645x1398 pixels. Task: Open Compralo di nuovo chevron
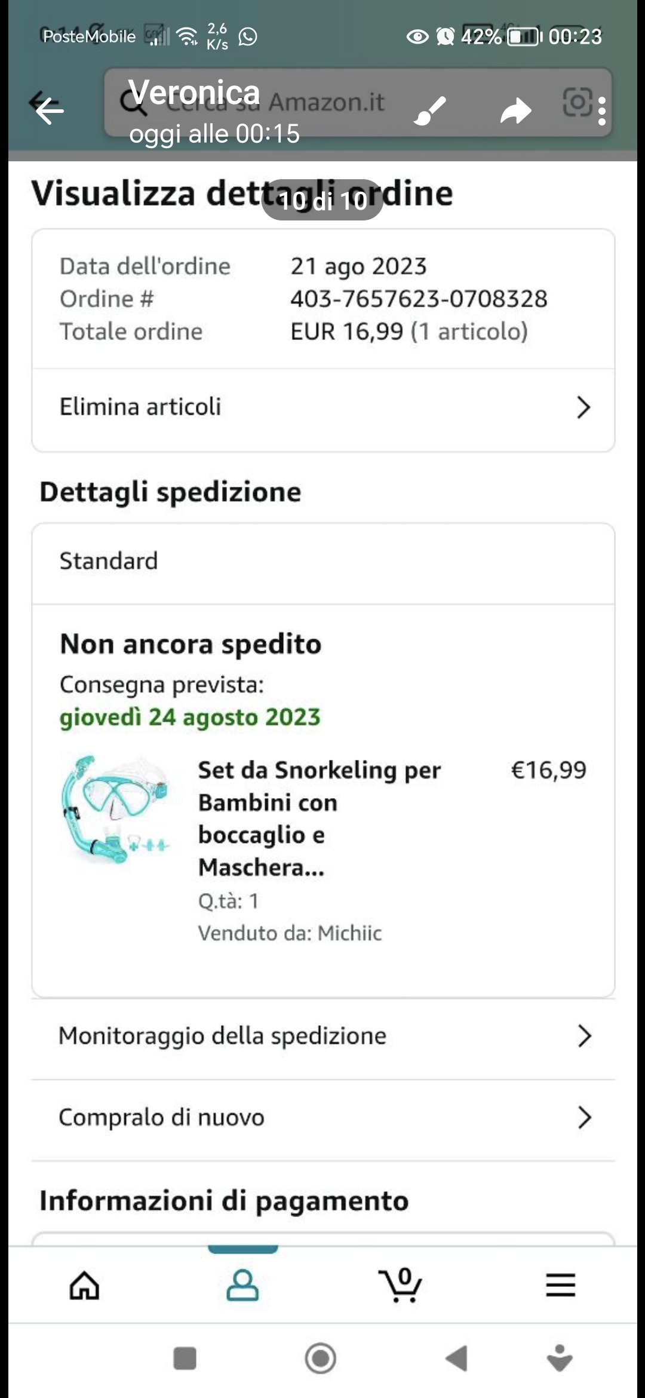pyautogui.click(x=584, y=1117)
